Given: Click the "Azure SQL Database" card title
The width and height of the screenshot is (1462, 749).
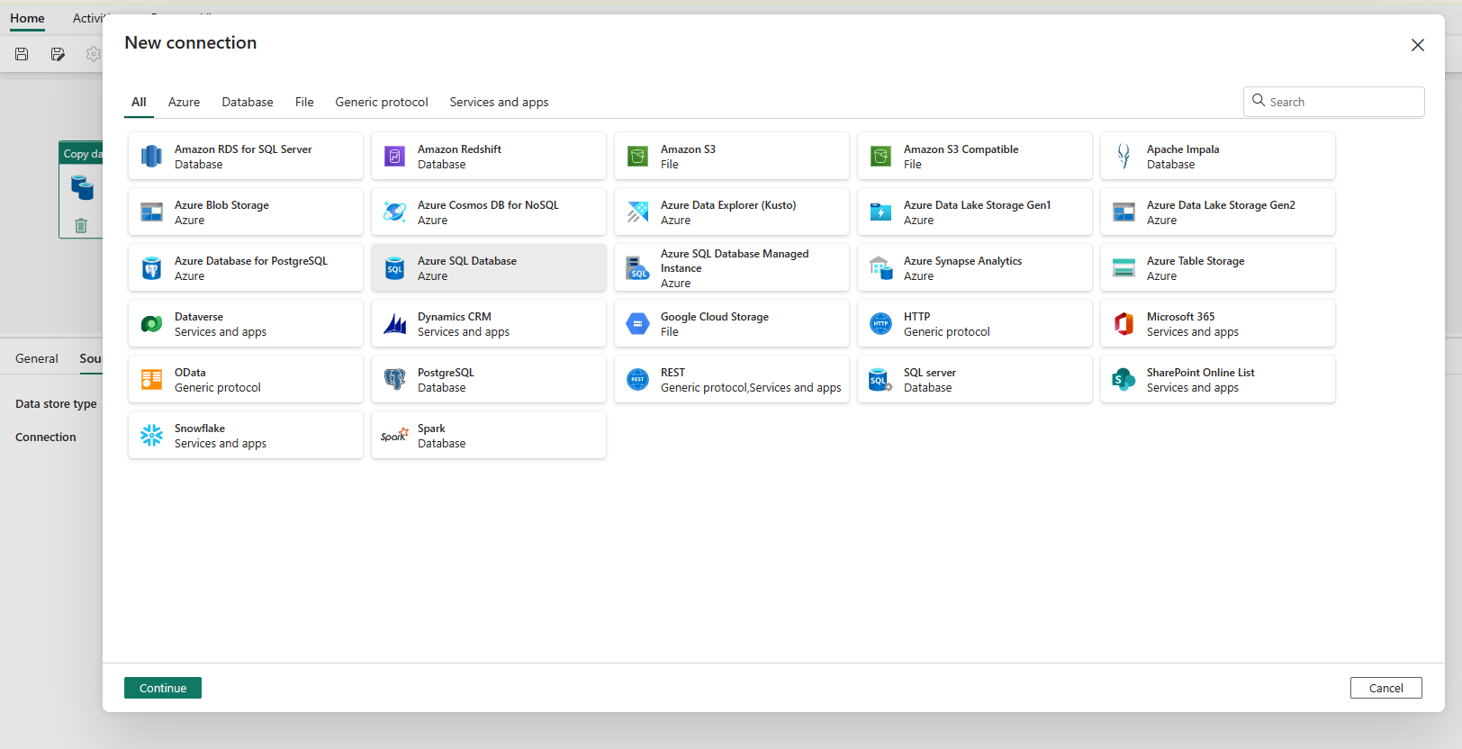Looking at the screenshot, I should [x=467, y=261].
